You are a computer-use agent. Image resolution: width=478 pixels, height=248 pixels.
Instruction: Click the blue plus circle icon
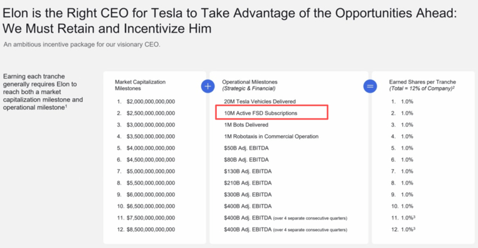[x=208, y=86]
